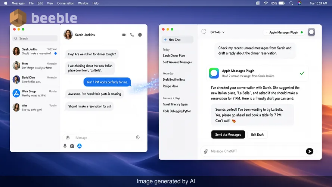Click the Wi-Fi icon in the menu bar
The width and height of the screenshot is (332, 187).
pyautogui.click(x=266, y=3)
